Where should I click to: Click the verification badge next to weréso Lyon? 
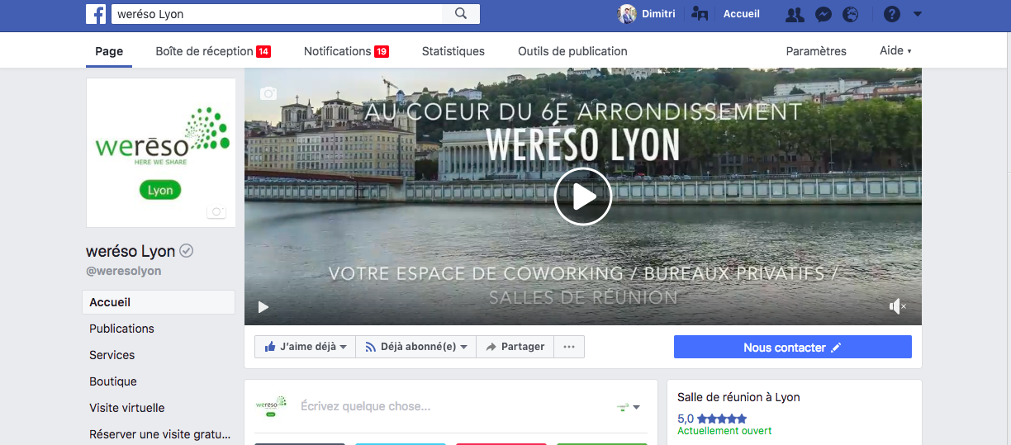(x=187, y=251)
